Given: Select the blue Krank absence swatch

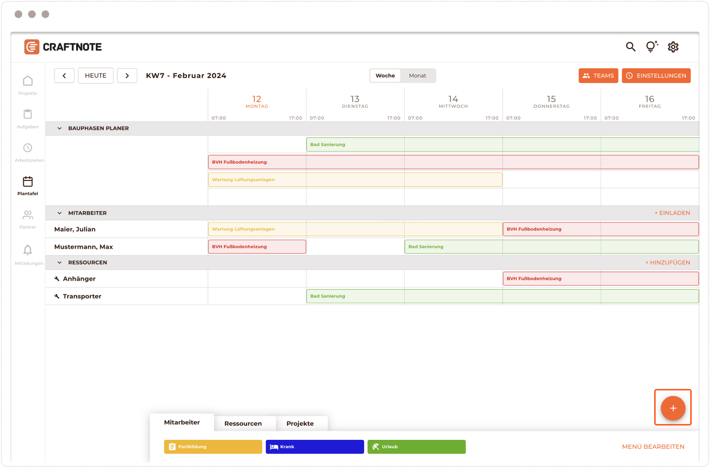Looking at the screenshot, I should (x=315, y=447).
